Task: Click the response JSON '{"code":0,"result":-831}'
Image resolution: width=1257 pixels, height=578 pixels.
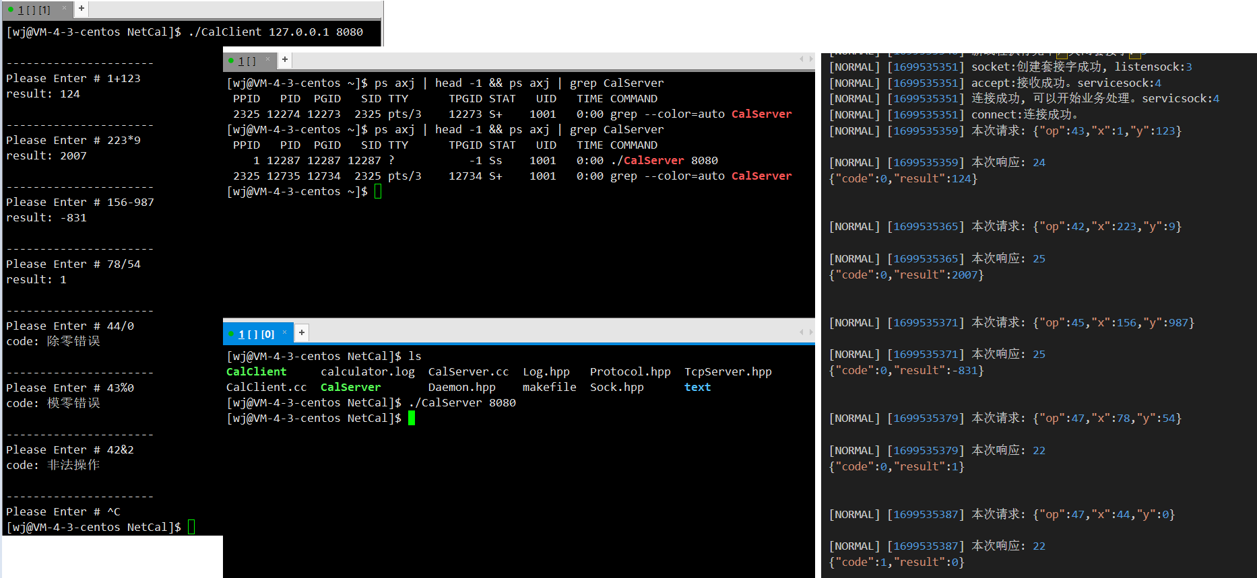Action: tap(907, 371)
